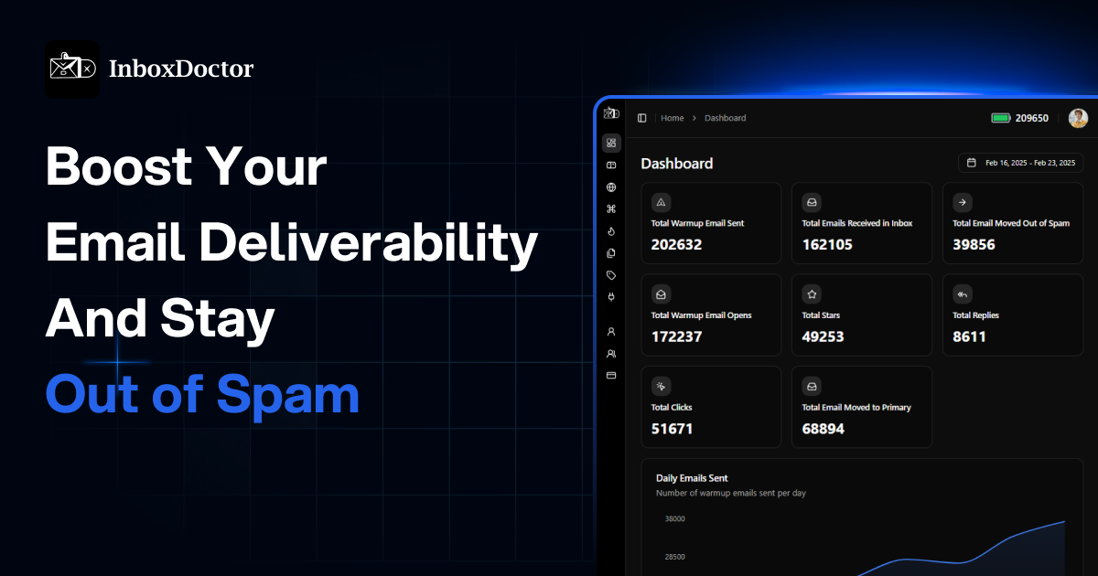Click the cursor click icon on Total Clicks card
The height and width of the screenshot is (576, 1098).
click(662, 386)
